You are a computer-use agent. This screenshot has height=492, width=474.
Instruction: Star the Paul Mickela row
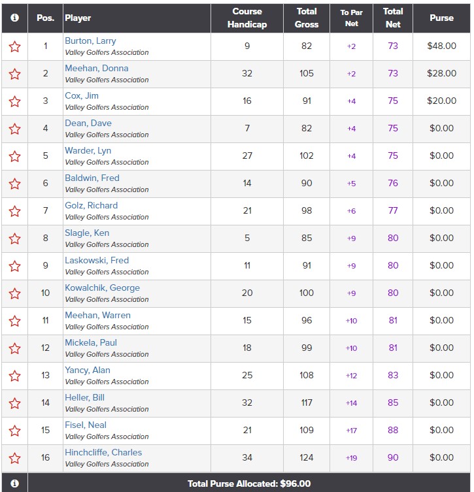[14, 349]
